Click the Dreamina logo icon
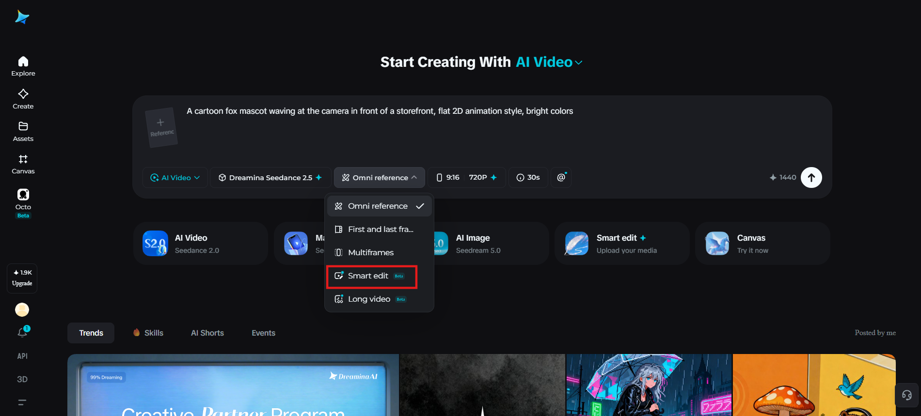Image resolution: width=921 pixels, height=416 pixels. click(22, 17)
